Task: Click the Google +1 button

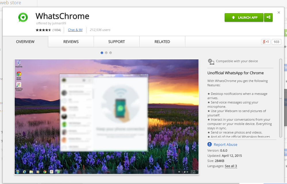Action: tap(265, 42)
